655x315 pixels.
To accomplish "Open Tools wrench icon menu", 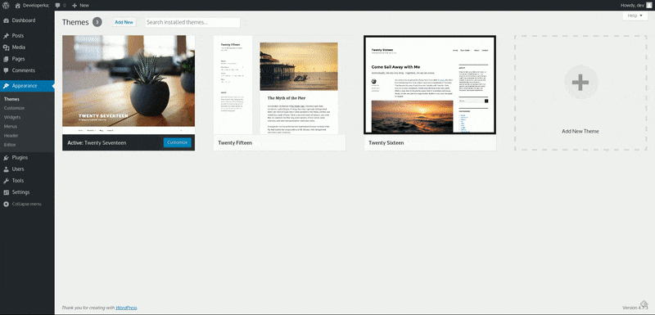I will (x=6, y=181).
